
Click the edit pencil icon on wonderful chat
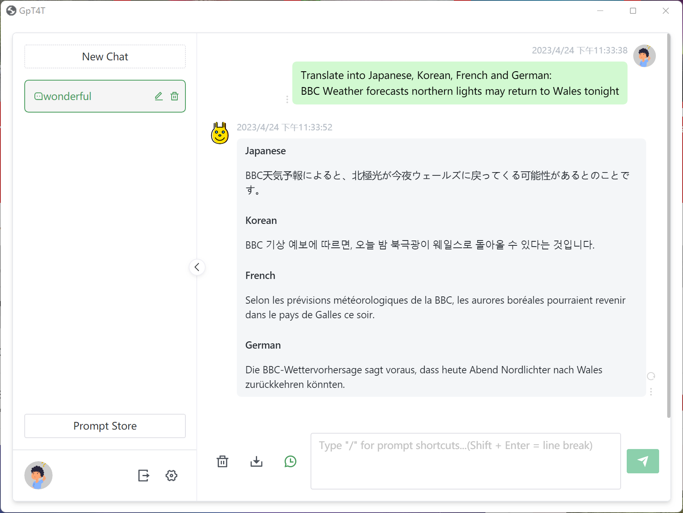159,96
